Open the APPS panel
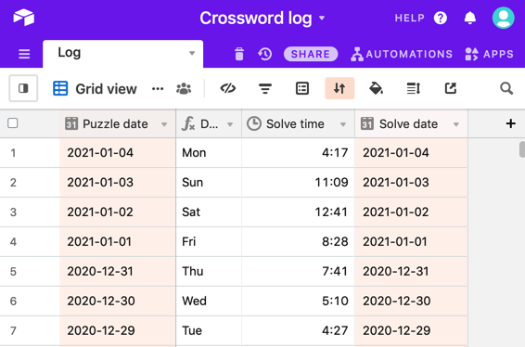This screenshot has height=347, width=525. pos(489,54)
